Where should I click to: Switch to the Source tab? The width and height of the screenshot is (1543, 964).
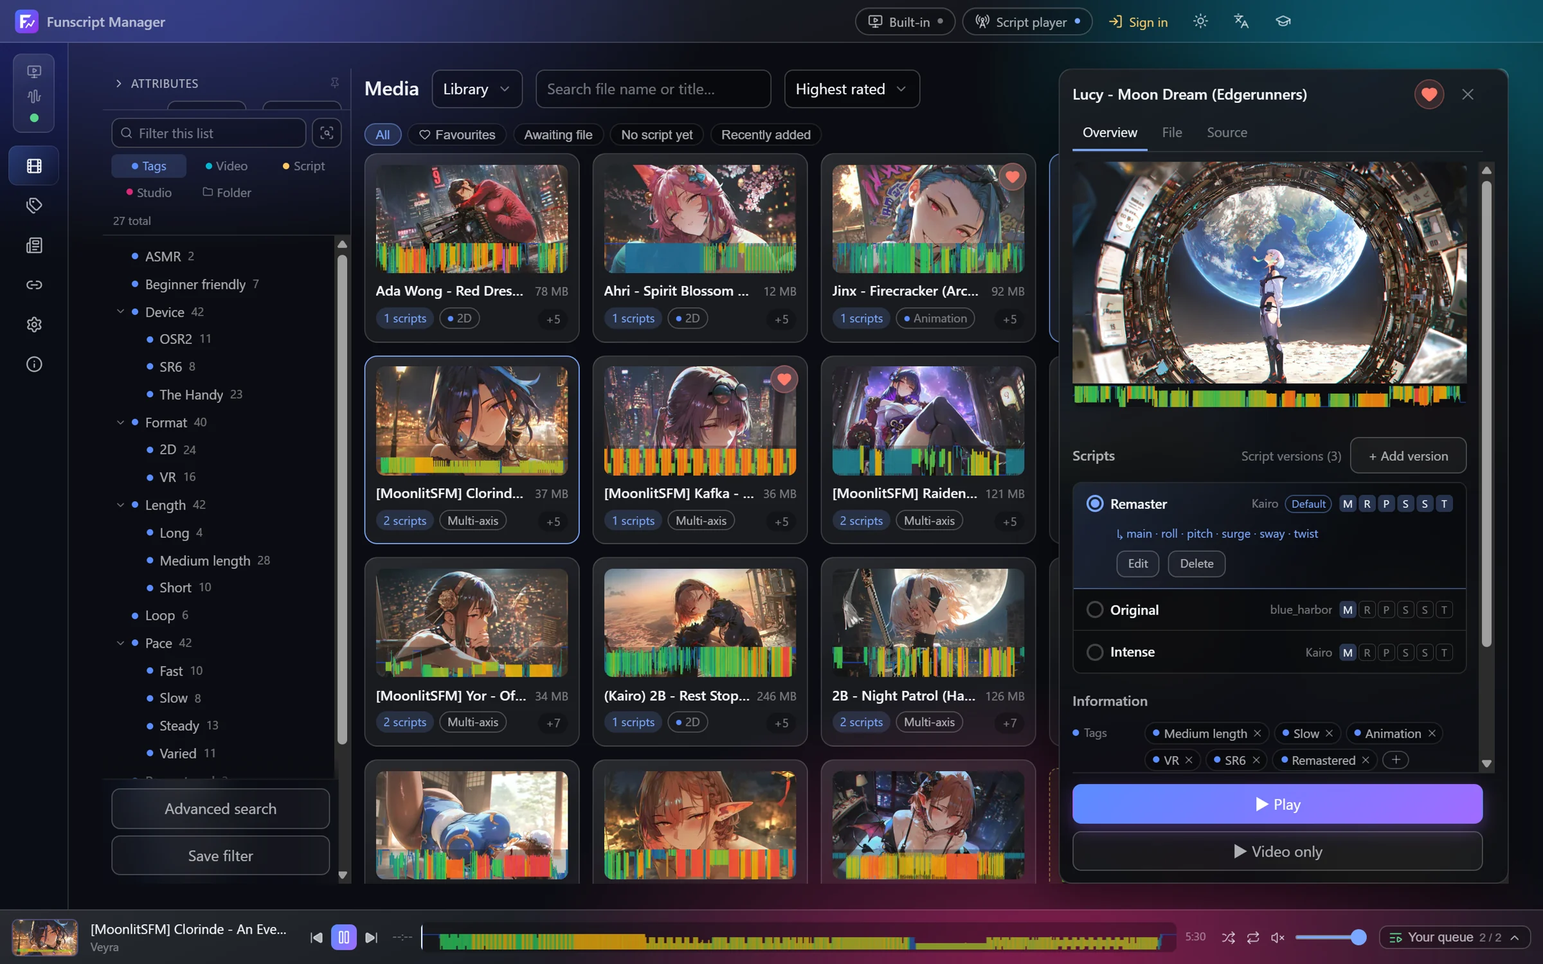[1227, 132]
